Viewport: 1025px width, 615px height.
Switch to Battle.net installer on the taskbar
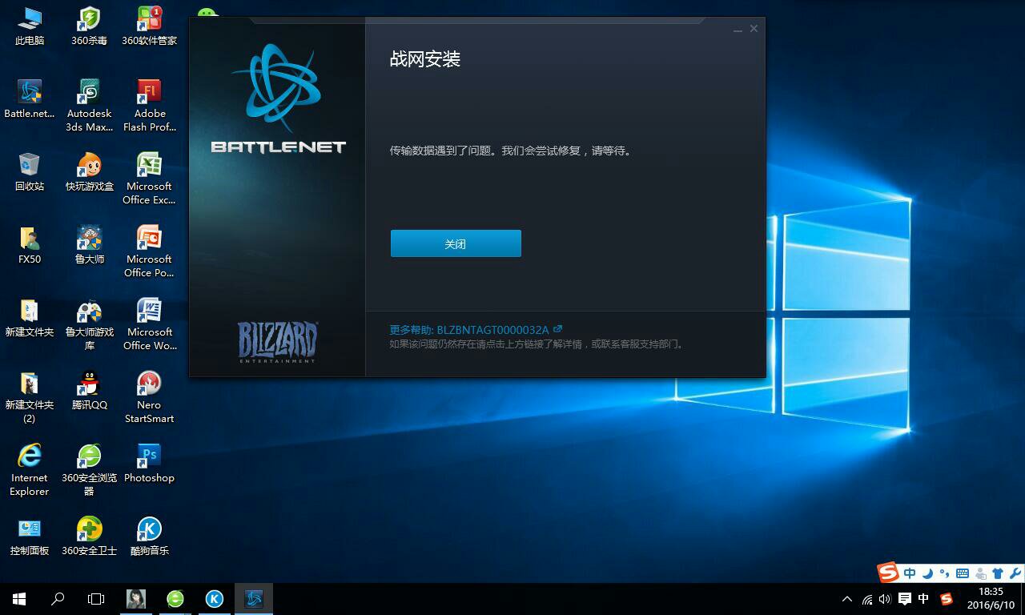(x=254, y=598)
